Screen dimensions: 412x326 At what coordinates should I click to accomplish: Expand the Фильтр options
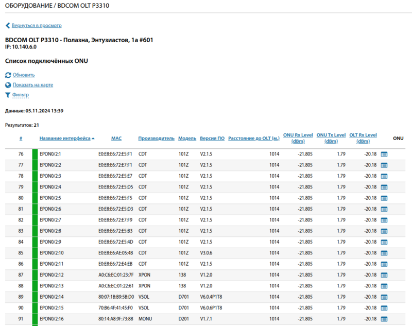21,95
